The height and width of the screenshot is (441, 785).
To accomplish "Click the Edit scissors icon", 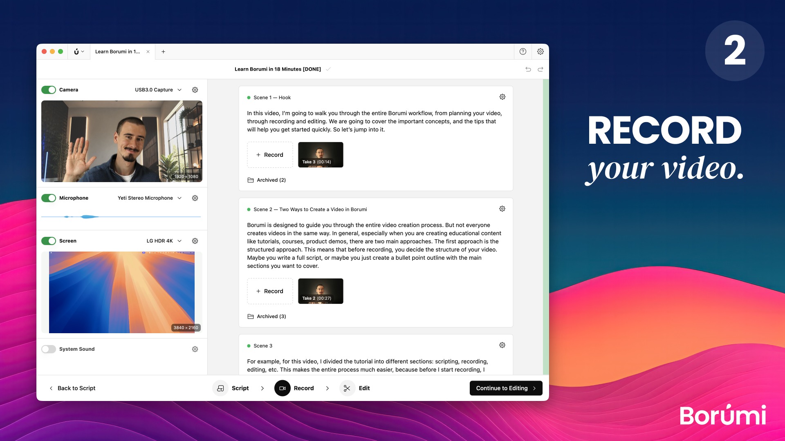I will pos(347,388).
